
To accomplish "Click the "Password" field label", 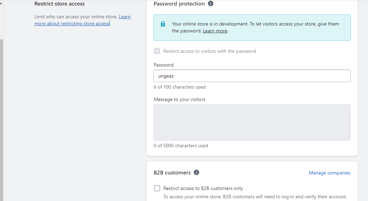I will 164,65.
